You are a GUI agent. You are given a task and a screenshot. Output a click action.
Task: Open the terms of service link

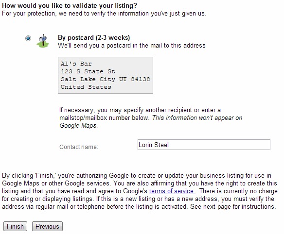pyautogui.click(x=172, y=191)
